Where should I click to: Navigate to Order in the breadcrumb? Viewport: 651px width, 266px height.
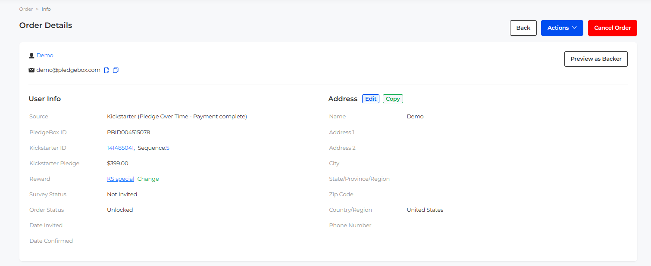[x=26, y=9]
